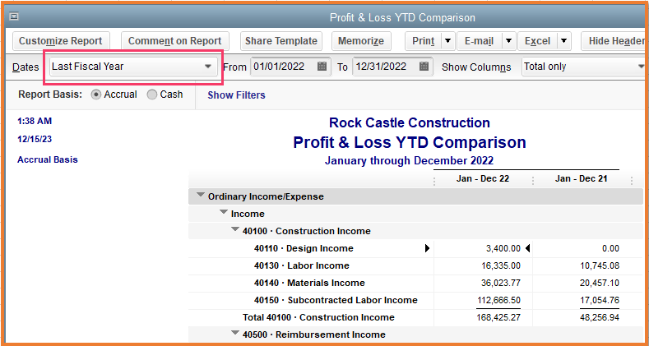Click Accrual Basis label in header
Screen dimensions: 649x346
point(48,159)
